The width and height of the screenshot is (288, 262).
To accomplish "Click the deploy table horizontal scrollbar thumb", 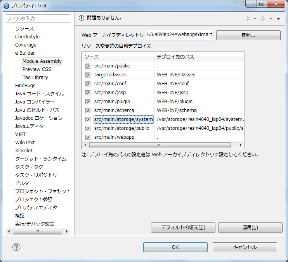I will 160,145.
